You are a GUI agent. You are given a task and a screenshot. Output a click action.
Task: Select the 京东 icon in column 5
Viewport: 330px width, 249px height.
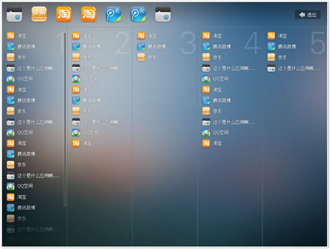point(271,57)
